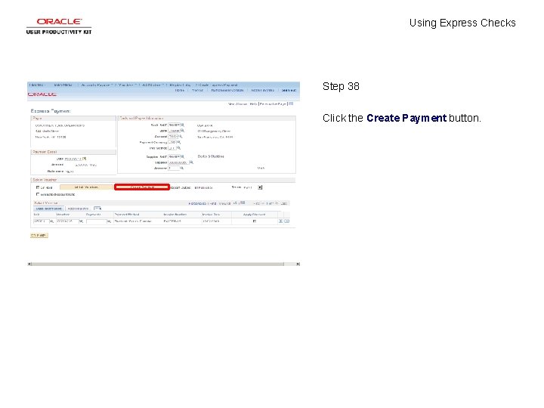Click the Address lookup magnifier

pyautogui.click(x=181, y=168)
